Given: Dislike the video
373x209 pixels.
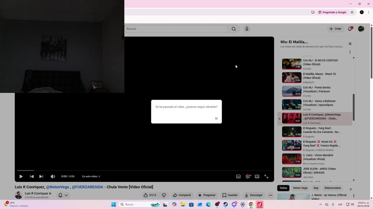Looking at the screenshot, I should [164, 195].
